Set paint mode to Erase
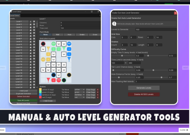Screen dimensions: 190x135 pyautogui.click(x=95, y=35)
